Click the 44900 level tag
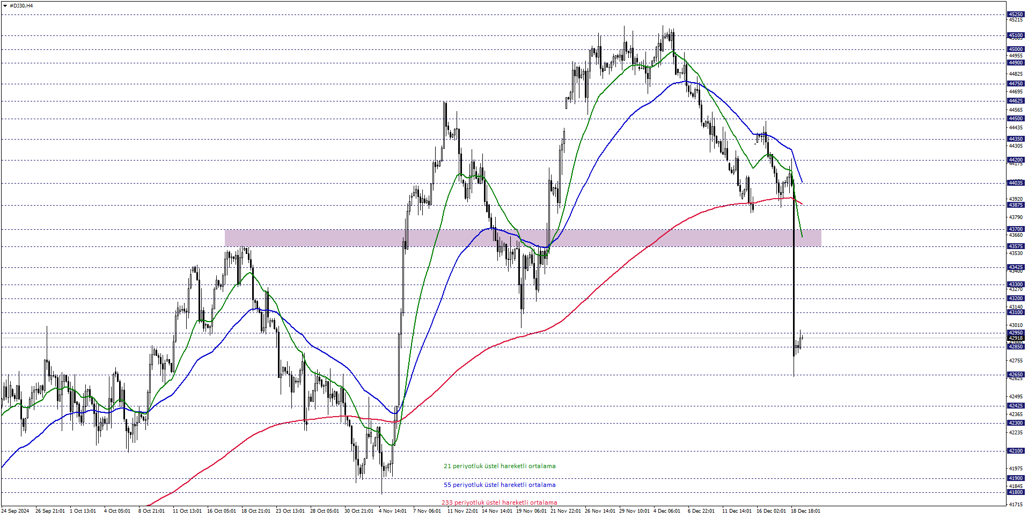 (x=1016, y=63)
